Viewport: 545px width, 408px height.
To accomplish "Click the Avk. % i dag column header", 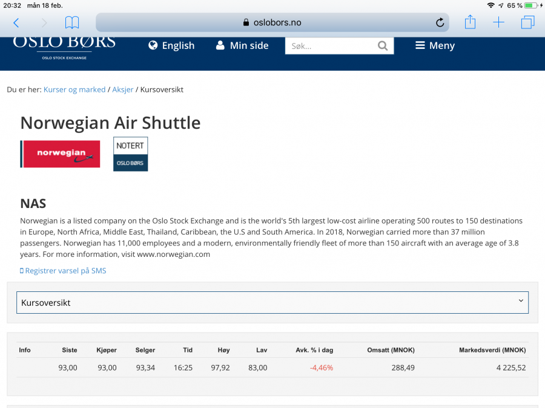I will [314, 350].
